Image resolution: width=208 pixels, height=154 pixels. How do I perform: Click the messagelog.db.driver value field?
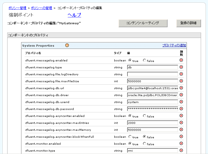(x=153, y=95)
